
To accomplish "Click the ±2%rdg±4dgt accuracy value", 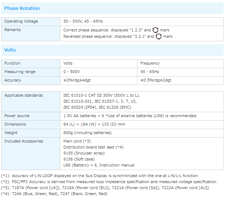I will pyautogui.click(x=77, y=80).
